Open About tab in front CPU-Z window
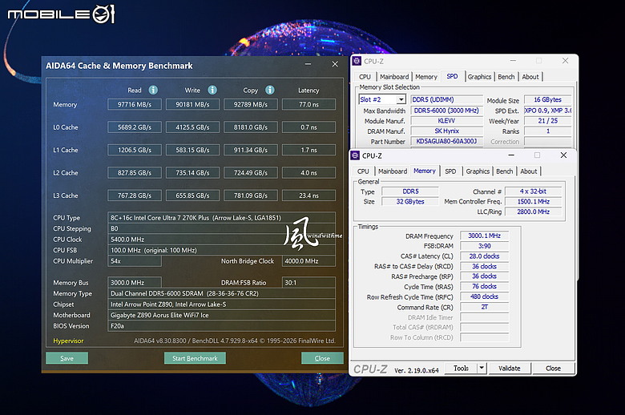The height and width of the screenshot is (415, 625). pos(529,171)
